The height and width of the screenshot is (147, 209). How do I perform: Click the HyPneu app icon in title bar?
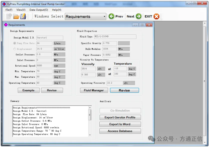(x=4, y=4)
